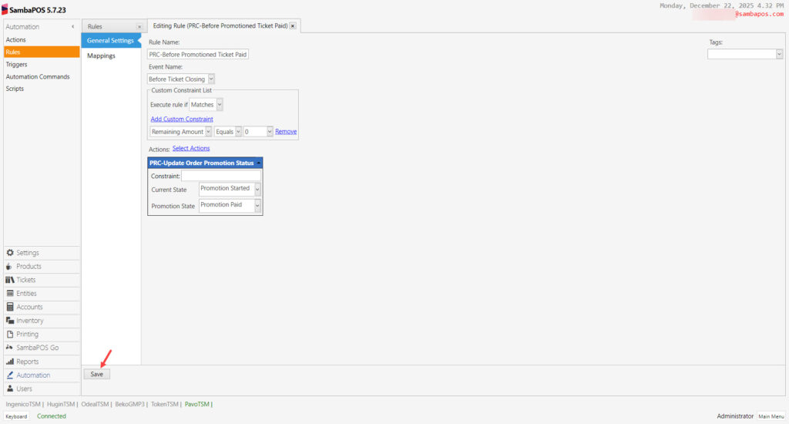Open the Inventory section
789x424 pixels.
pyautogui.click(x=29, y=321)
